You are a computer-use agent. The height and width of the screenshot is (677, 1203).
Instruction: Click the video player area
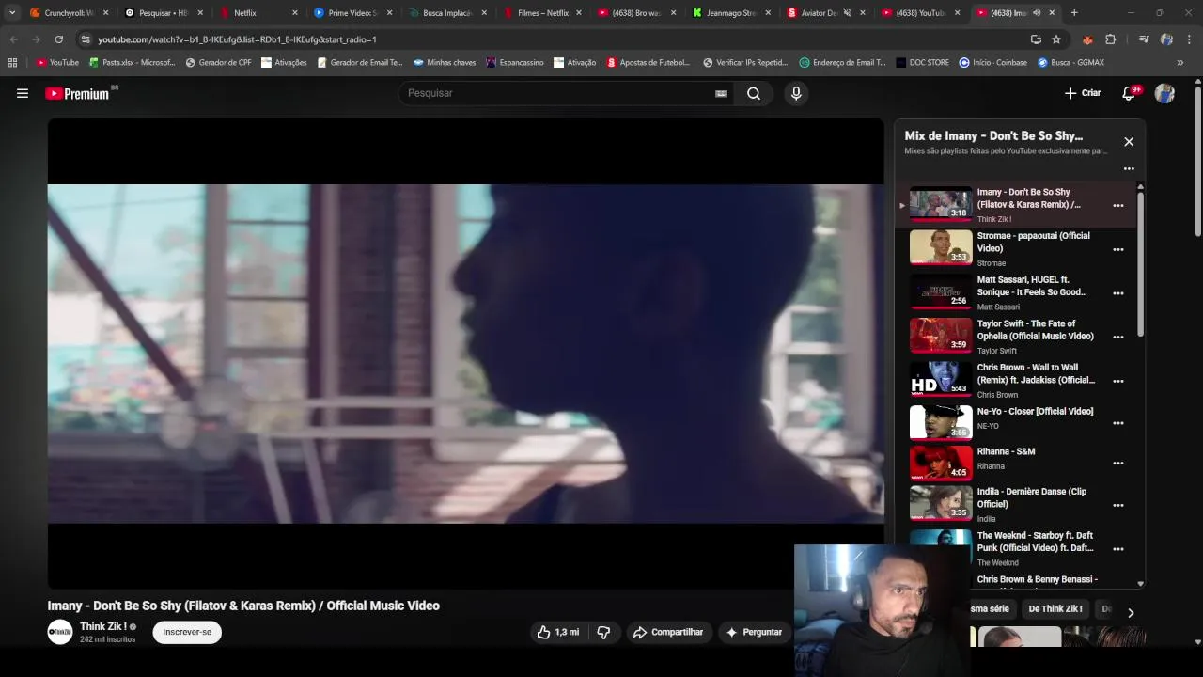(x=465, y=354)
